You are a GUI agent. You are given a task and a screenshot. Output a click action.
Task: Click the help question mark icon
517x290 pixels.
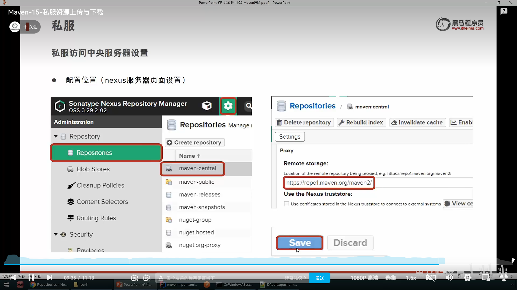click(x=504, y=11)
